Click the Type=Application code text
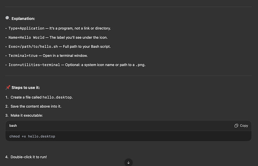Screen dimensions: 258x166 tap(26, 28)
